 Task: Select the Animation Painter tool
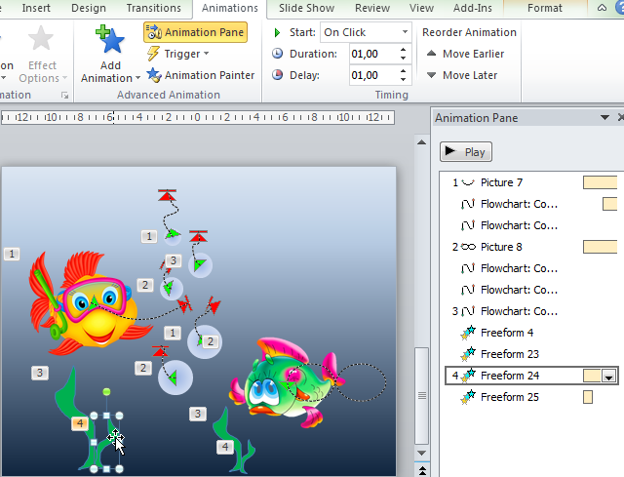[200, 75]
